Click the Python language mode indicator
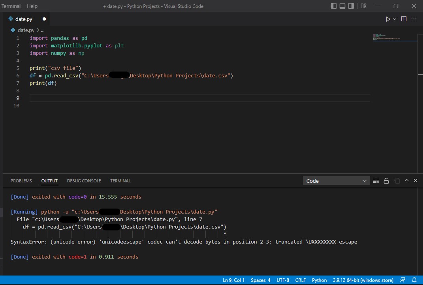The height and width of the screenshot is (285, 423). [x=319, y=280]
